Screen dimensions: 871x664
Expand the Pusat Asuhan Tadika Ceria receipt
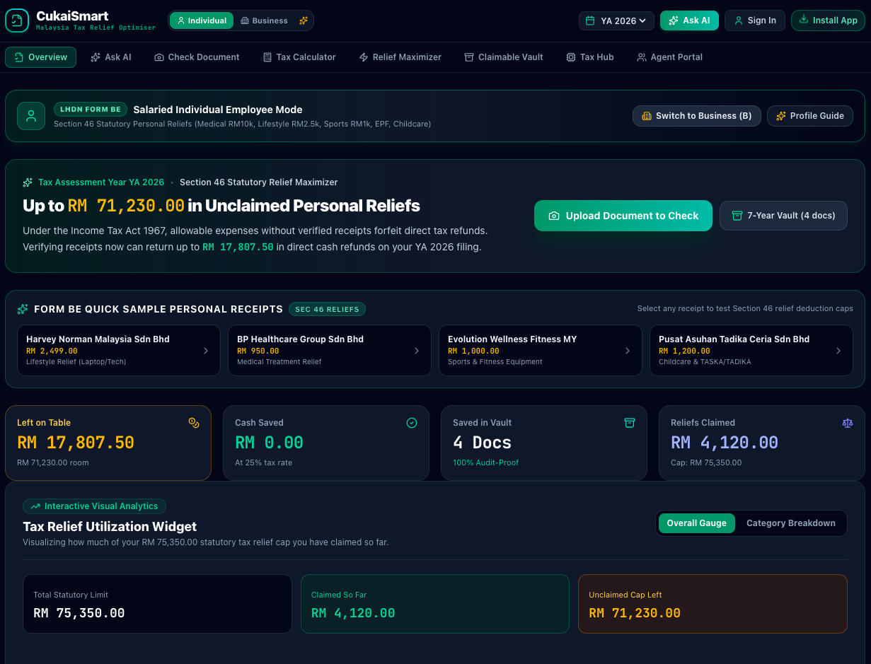tap(750, 350)
